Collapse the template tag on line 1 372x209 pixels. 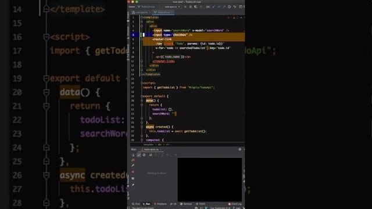click(x=142, y=17)
